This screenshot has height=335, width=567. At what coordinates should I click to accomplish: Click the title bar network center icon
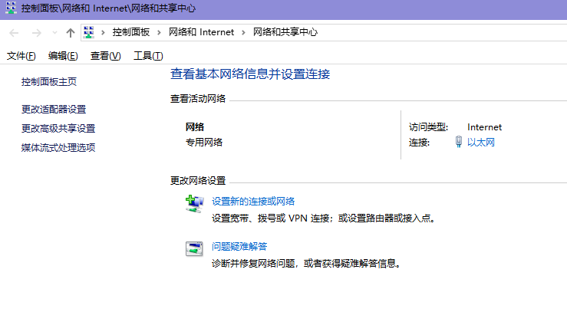click(x=11, y=8)
